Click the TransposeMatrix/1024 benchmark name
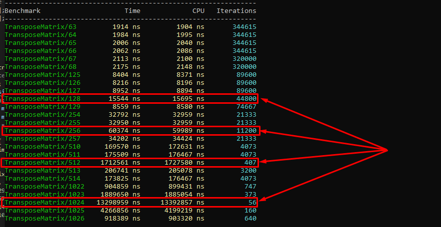The height and width of the screenshot is (227, 441). tap(44, 203)
